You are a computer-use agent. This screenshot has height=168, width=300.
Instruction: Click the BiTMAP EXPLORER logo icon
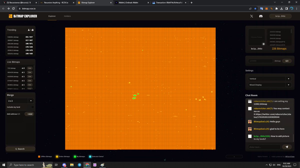click(x=10, y=16)
